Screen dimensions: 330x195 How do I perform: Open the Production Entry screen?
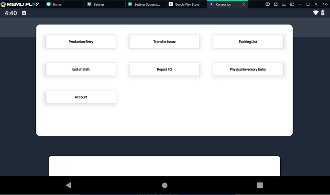coord(81,42)
